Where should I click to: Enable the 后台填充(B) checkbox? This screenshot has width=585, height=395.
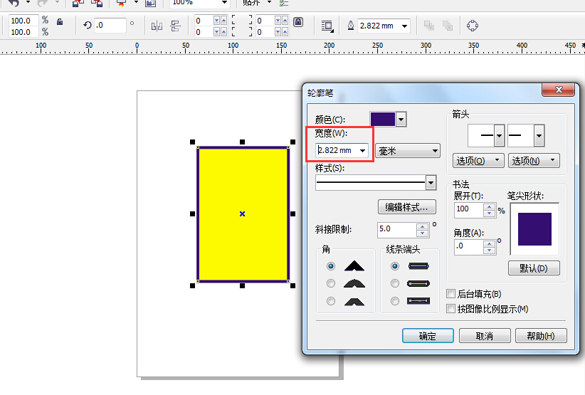pyautogui.click(x=450, y=293)
